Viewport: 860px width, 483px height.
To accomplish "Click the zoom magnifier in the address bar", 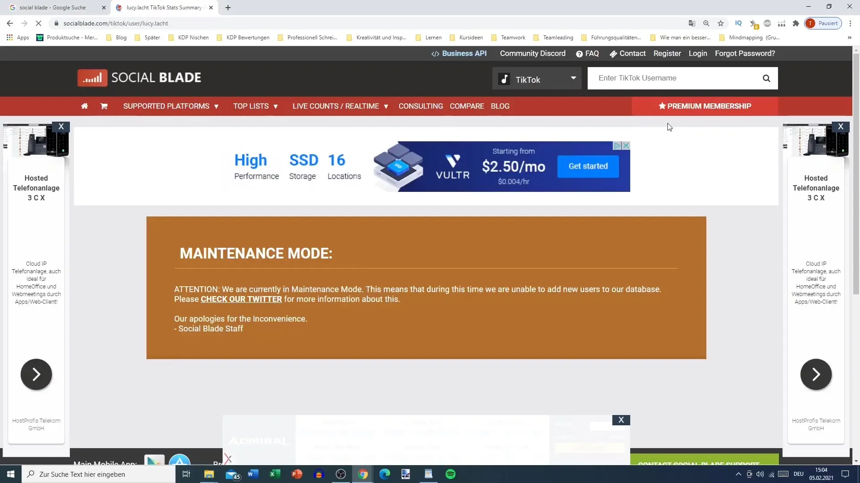I will [706, 23].
